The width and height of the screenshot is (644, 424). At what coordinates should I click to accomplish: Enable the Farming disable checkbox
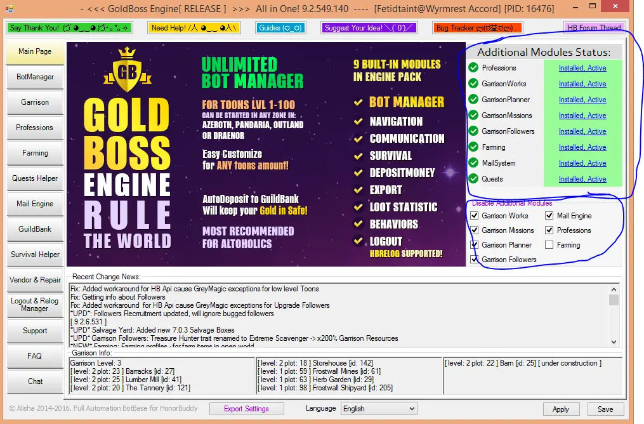pos(549,245)
